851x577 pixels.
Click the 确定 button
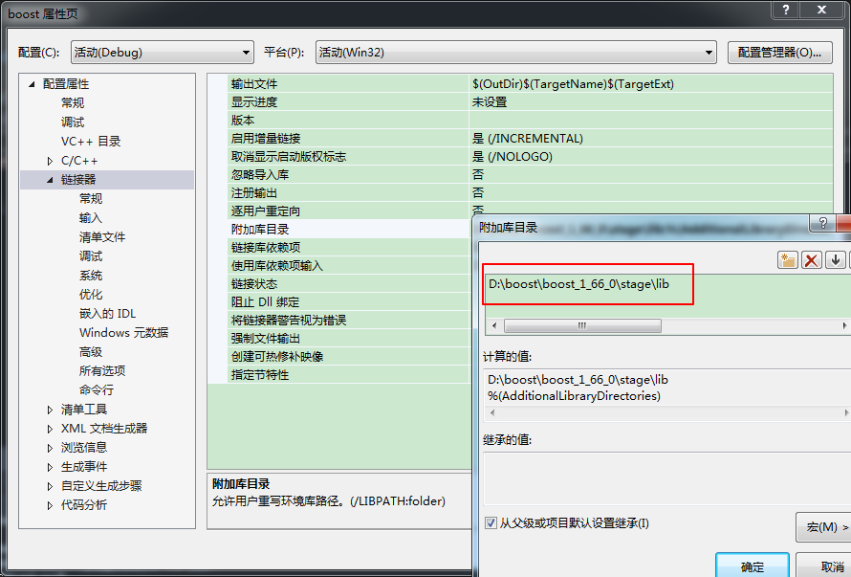pyautogui.click(x=753, y=566)
